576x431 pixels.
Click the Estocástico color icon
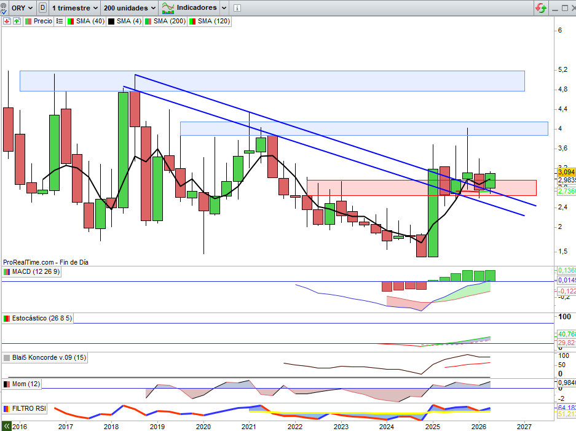(7, 319)
